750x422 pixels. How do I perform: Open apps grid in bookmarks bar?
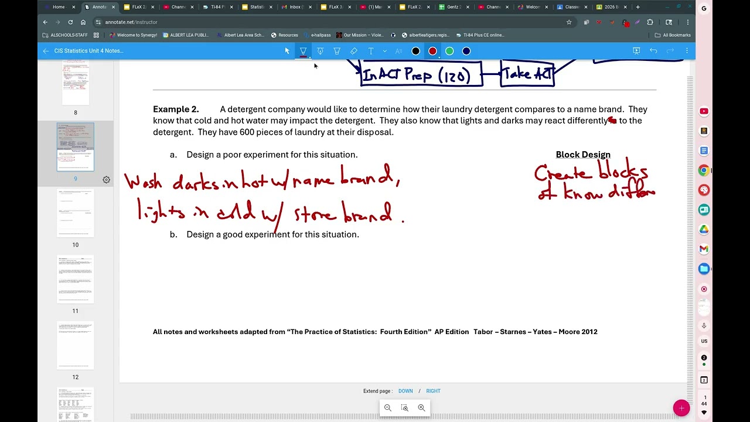pos(96,35)
